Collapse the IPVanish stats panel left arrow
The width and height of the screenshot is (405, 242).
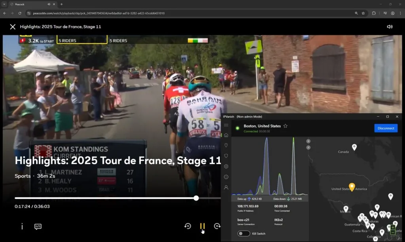[x=308, y=147]
